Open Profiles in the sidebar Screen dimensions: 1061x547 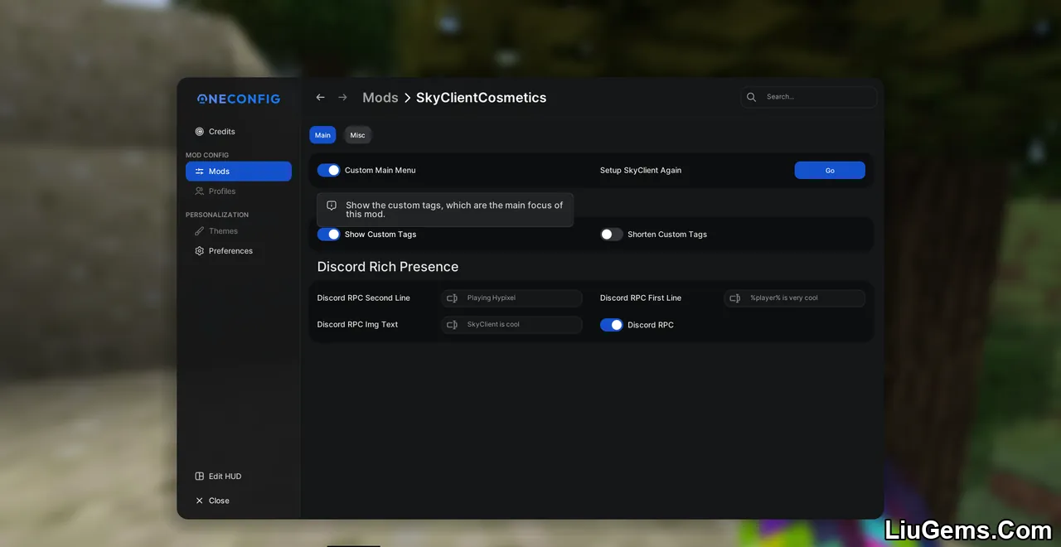pyautogui.click(x=239, y=191)
